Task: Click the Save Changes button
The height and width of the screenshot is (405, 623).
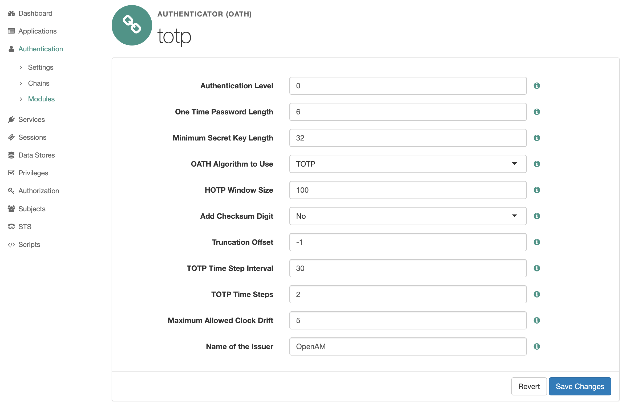Action: coord(580,386)
